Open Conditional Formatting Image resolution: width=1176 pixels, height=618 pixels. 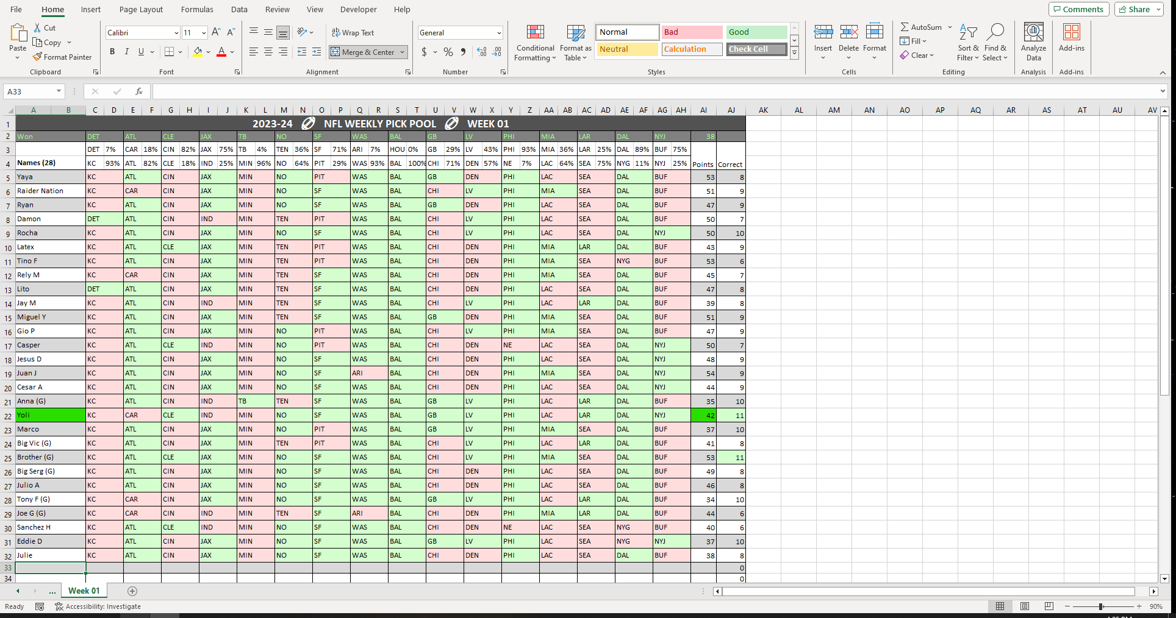535,43
